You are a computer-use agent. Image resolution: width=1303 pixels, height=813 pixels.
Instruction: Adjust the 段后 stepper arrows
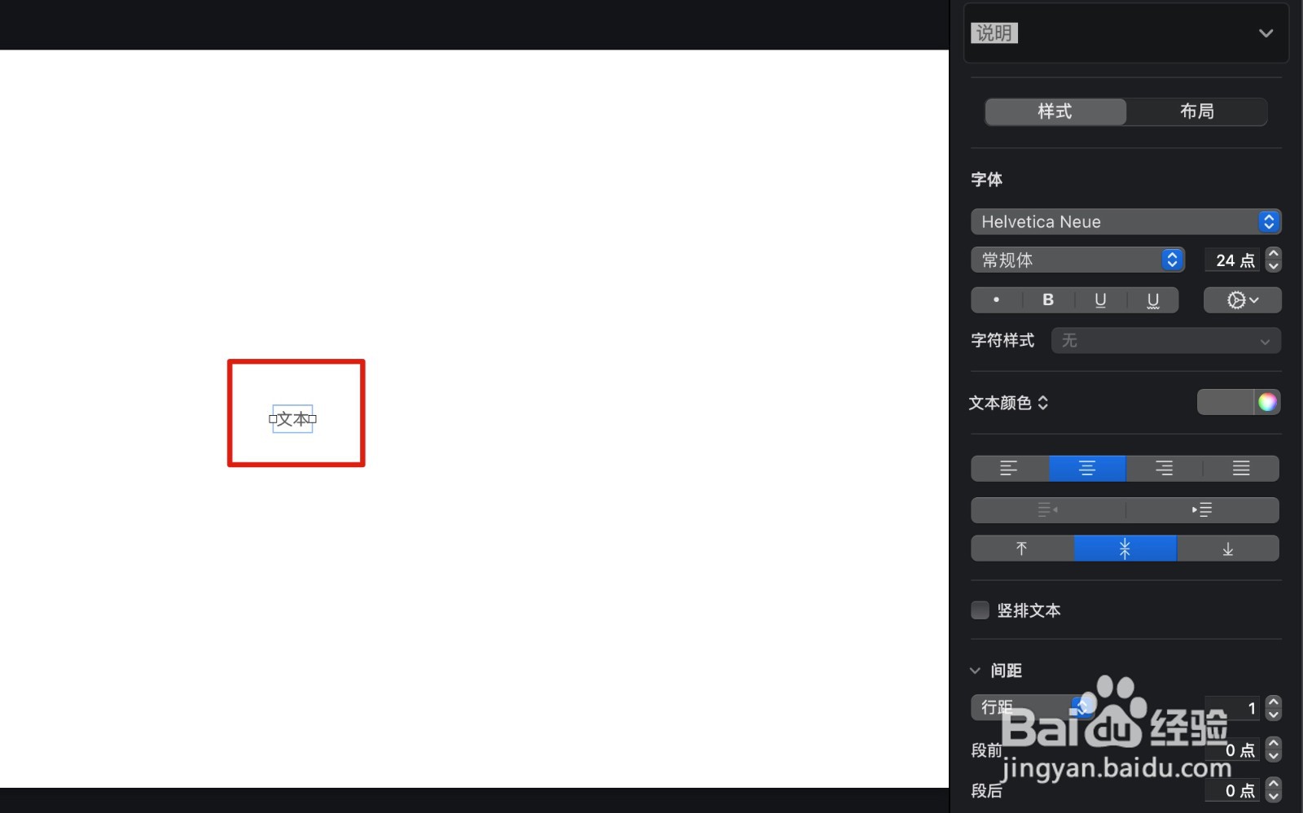tap(1274, 790)
